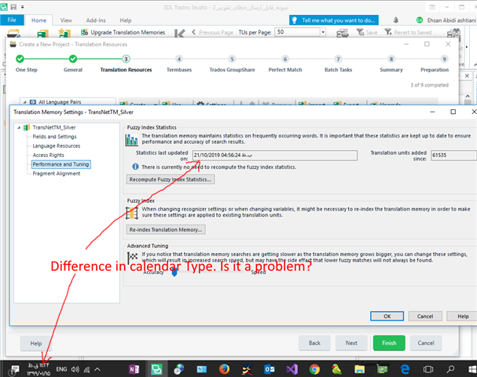Open Outlook from the taskbar
This screenshot has width=477, height=377.
click(x=270, y=369)
